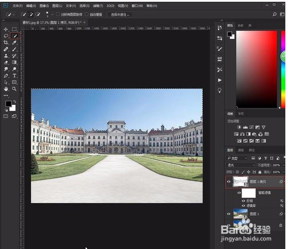This screenshot has width=288, height=249.
Task: Hide the Smart Filters mask row
Action: tap(239, 193)
